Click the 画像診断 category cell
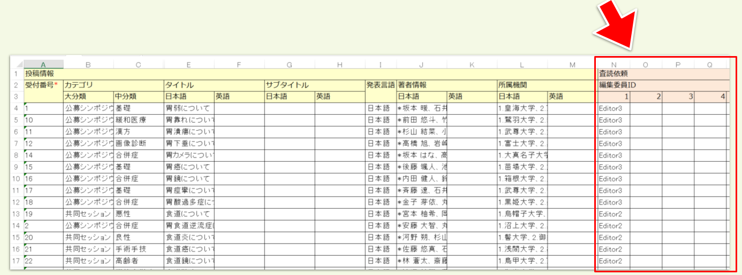The height and width of the screenshot is (275, 742). click(x=139, y=144)
